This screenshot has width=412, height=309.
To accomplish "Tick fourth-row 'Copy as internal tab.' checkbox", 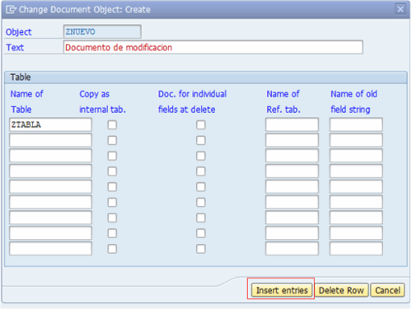I will (x=112, y=171).
